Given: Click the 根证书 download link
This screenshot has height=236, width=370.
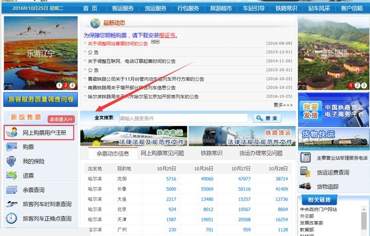Looking at the screenshot, I should click(x=167, y=35).
